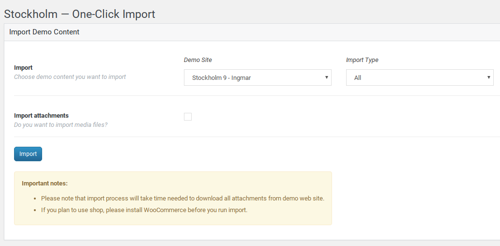500x246 pixels.
Task: Click the Demo Site field label
Action: click(197, 60)
